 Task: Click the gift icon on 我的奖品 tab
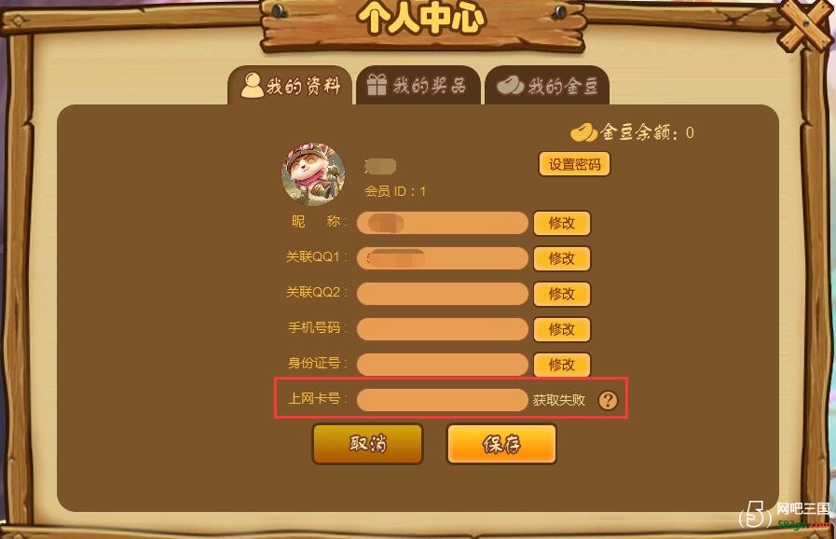tap(377, 85)
